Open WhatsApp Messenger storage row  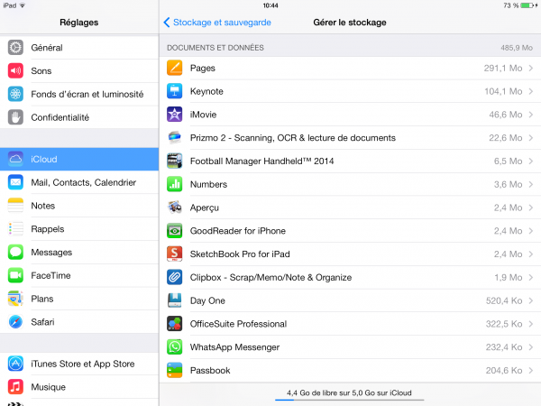click(350, 347)
